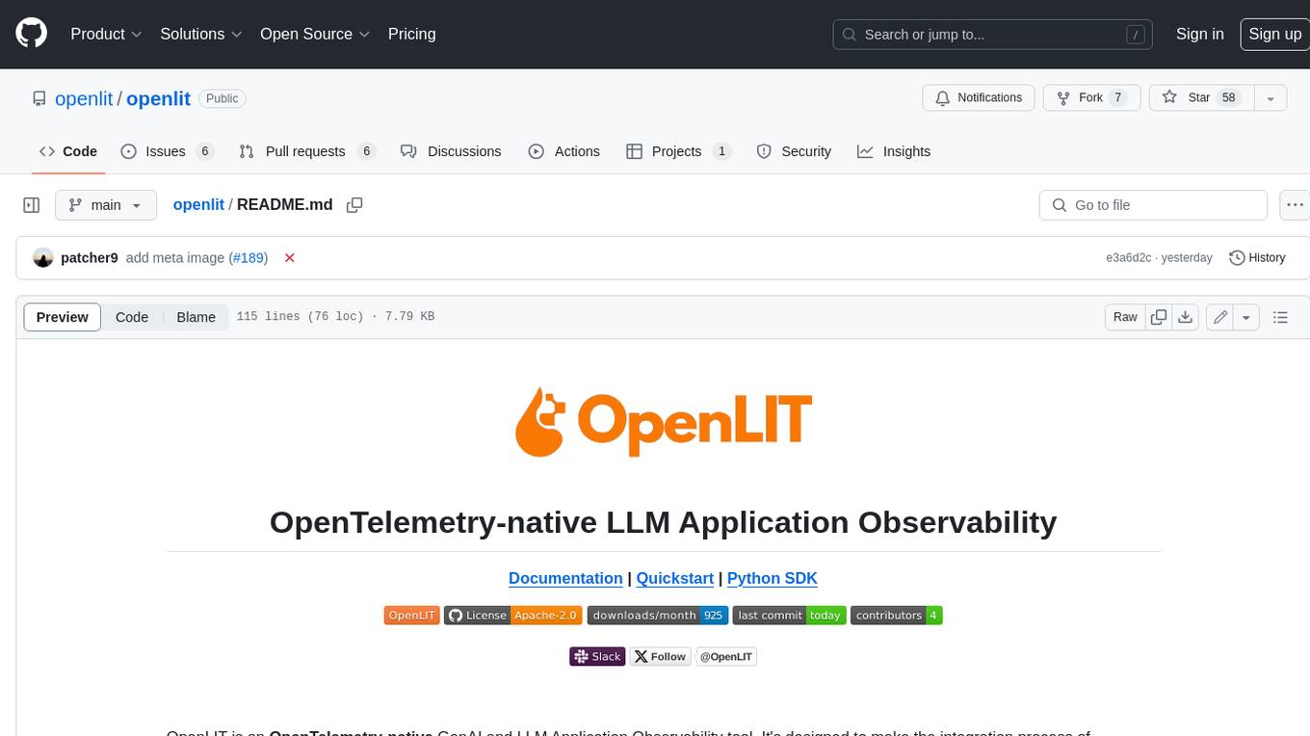This screenshot has width=1310, height=736.
Task: Switch to the Code tab
Action: tap(67, 151)
